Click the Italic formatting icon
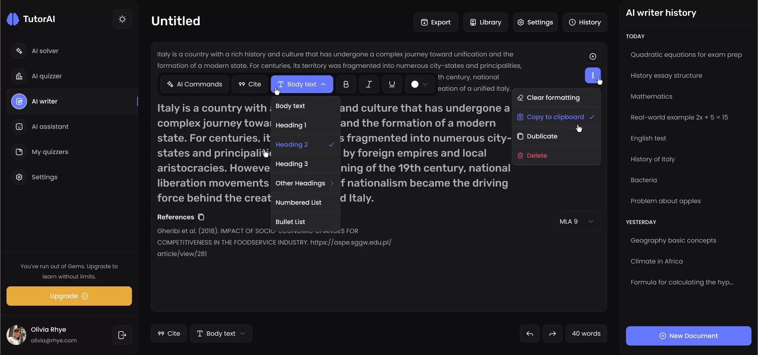Image resolution: width=758 pixels, height=355 pixels. pyautogui.click(x=369, y=84)
